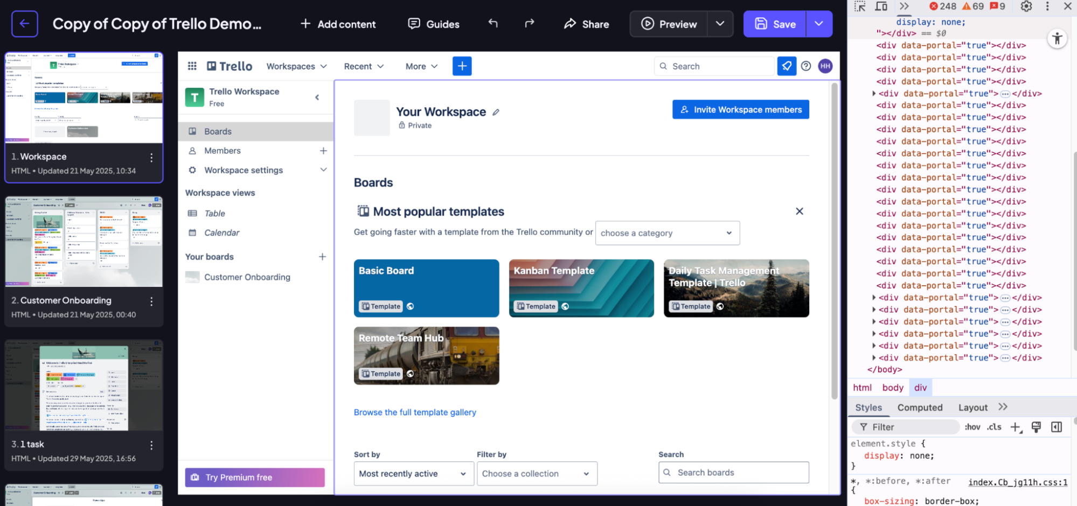Click the Search boards field
The width and height of the screenshot is (1077, 506).
733,473
